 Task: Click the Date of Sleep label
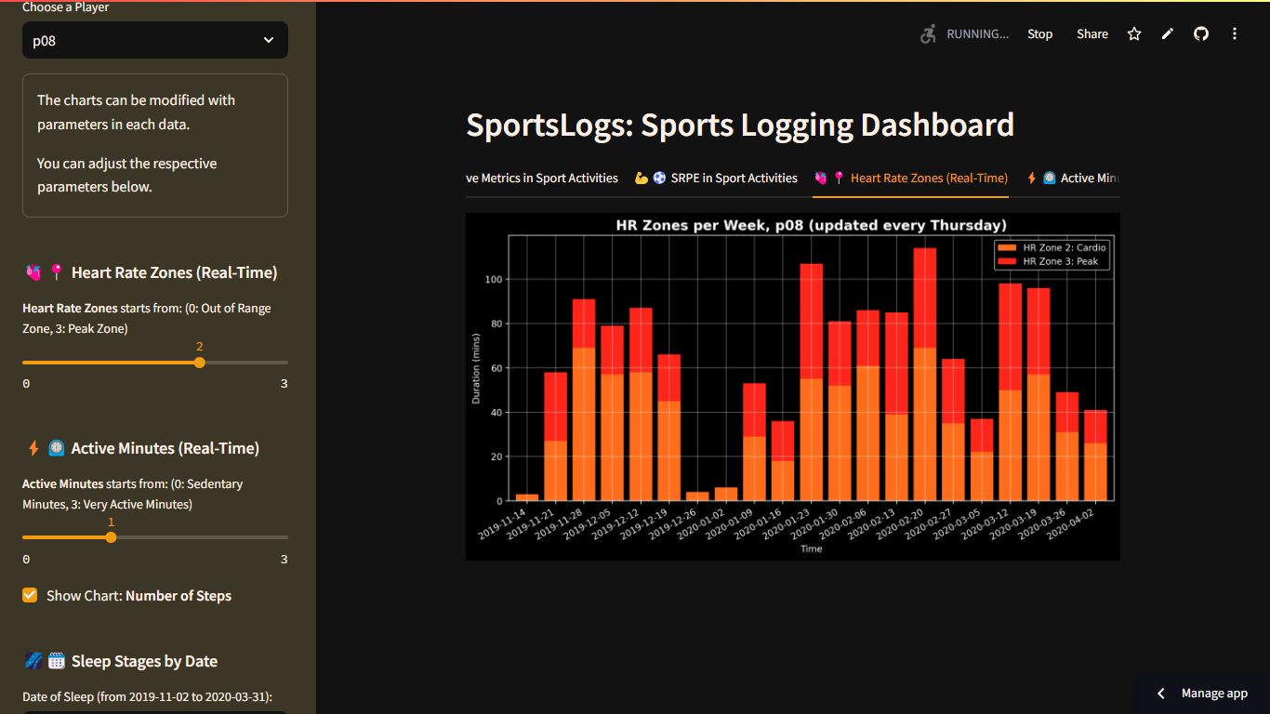coord(147,696)
